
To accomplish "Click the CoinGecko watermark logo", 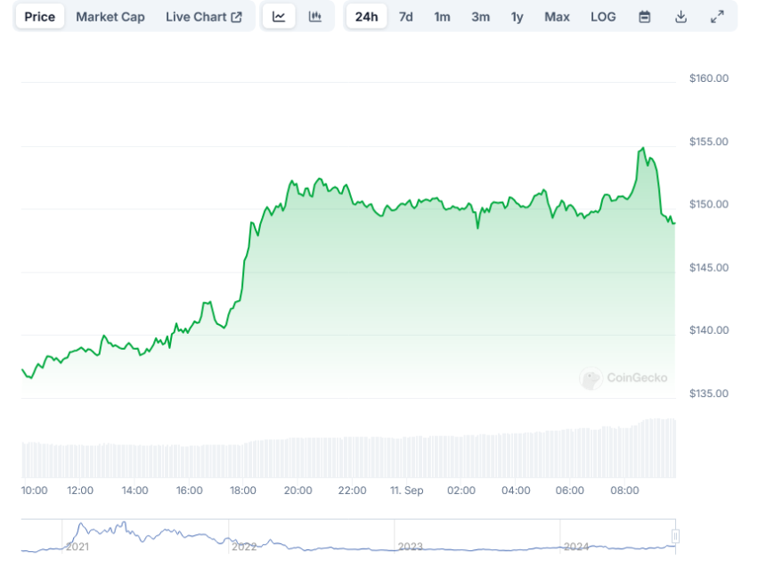I will pos(623,377).
